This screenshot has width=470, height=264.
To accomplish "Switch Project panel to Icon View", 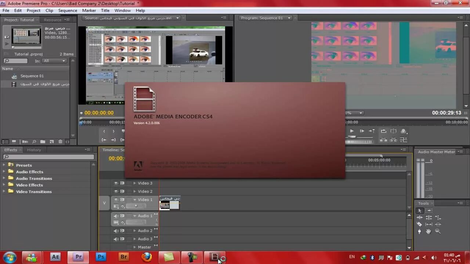I will click(14, 142).
